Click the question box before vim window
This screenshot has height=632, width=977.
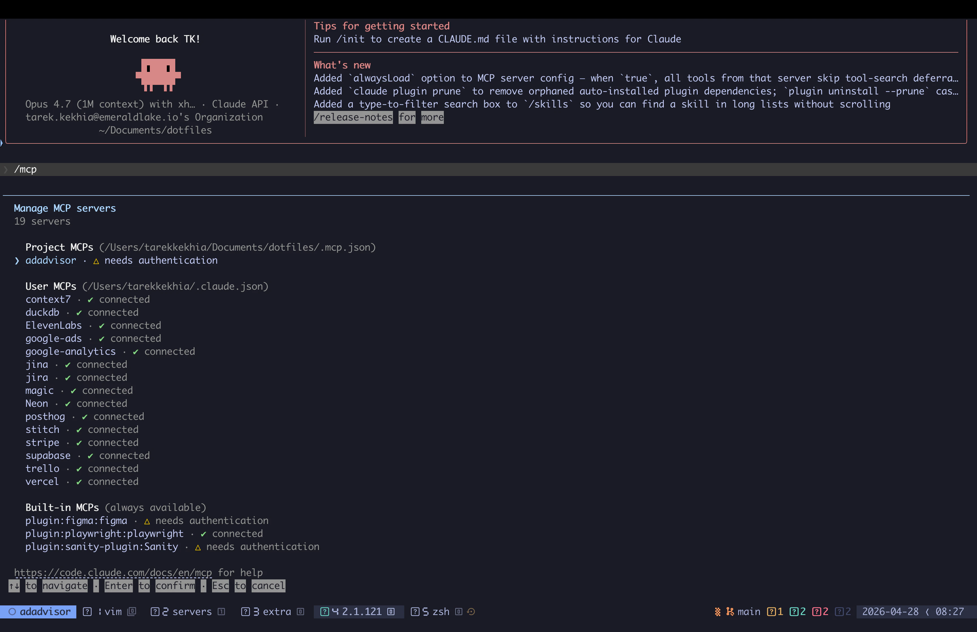click(x=87, y=611)
